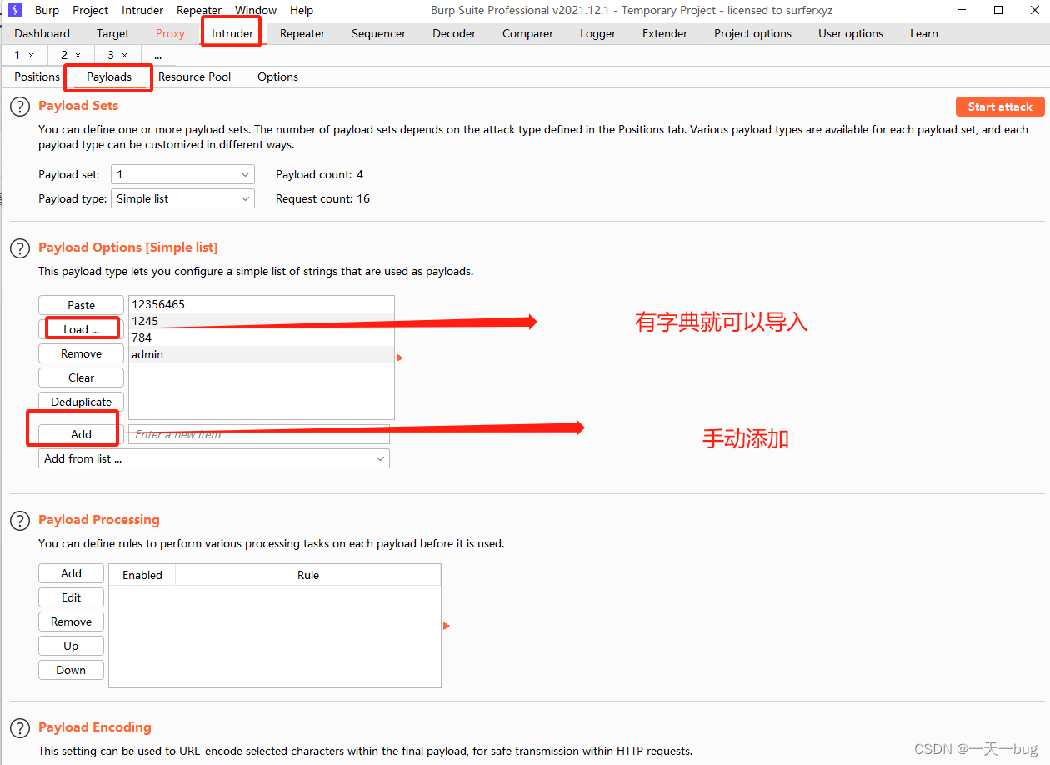Click Add in Payload Processing
Screen dimensions: 1050x765
click(72, 573)
